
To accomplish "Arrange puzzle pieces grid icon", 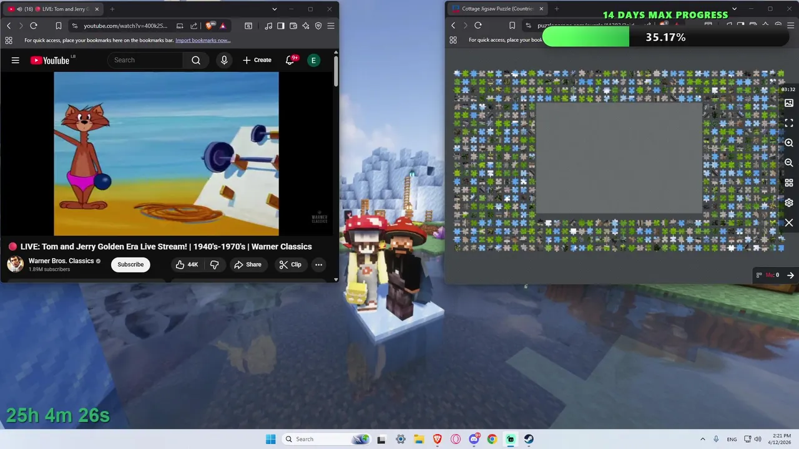I will [789, 183].
